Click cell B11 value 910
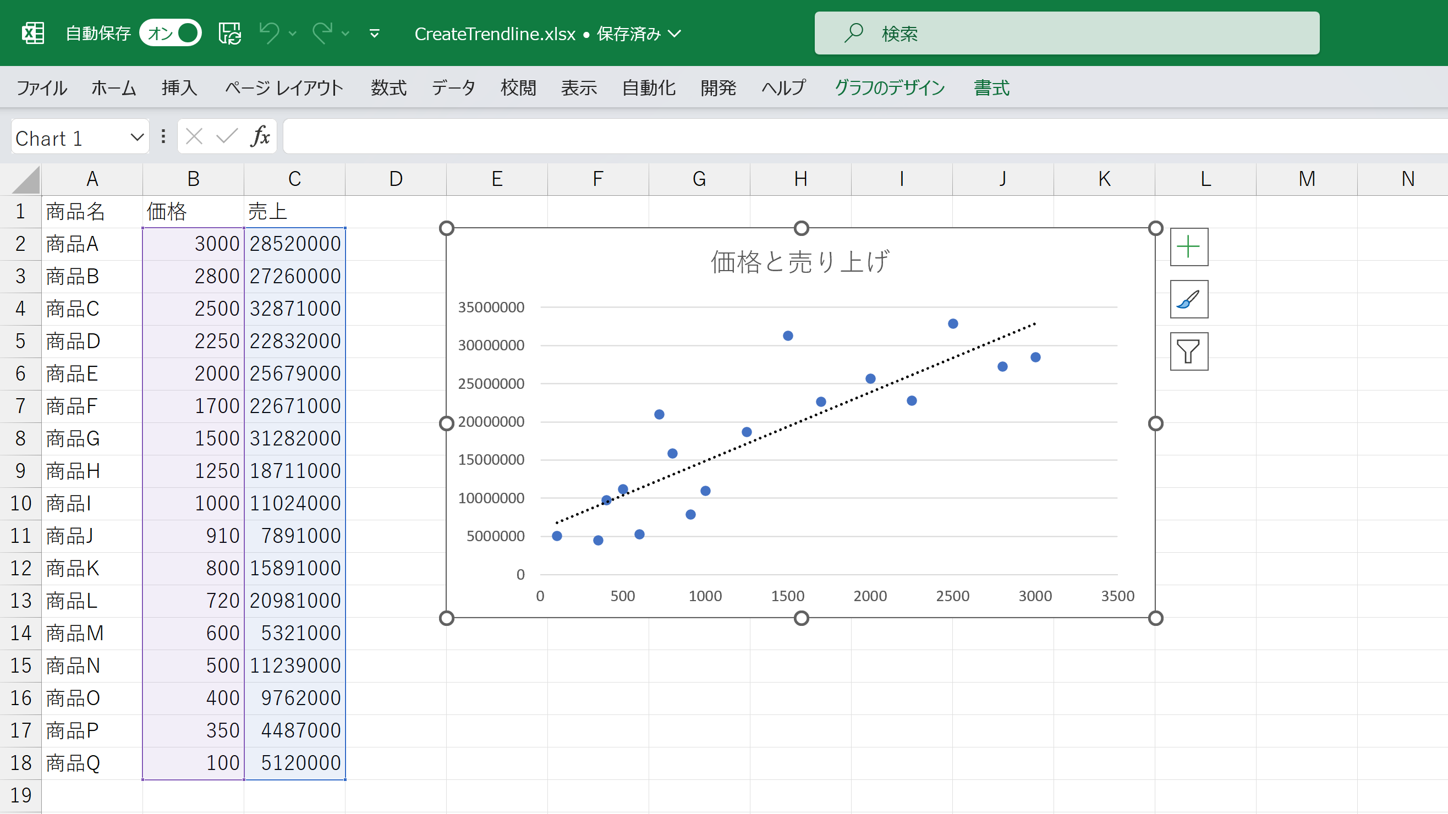 [x=193, y=536]
